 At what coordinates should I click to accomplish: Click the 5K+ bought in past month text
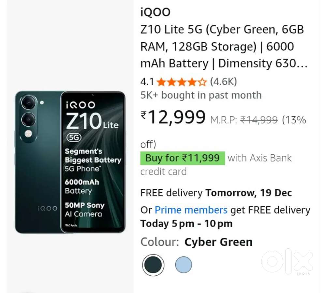(x=201, y=95)
